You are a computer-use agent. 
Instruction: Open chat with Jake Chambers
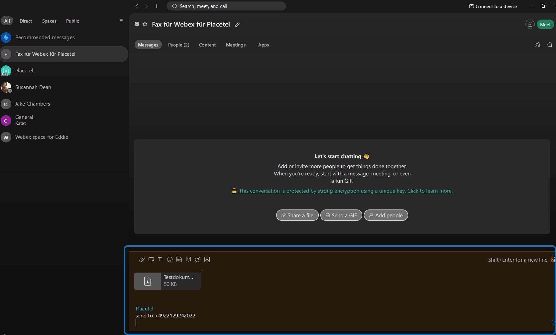64,104
